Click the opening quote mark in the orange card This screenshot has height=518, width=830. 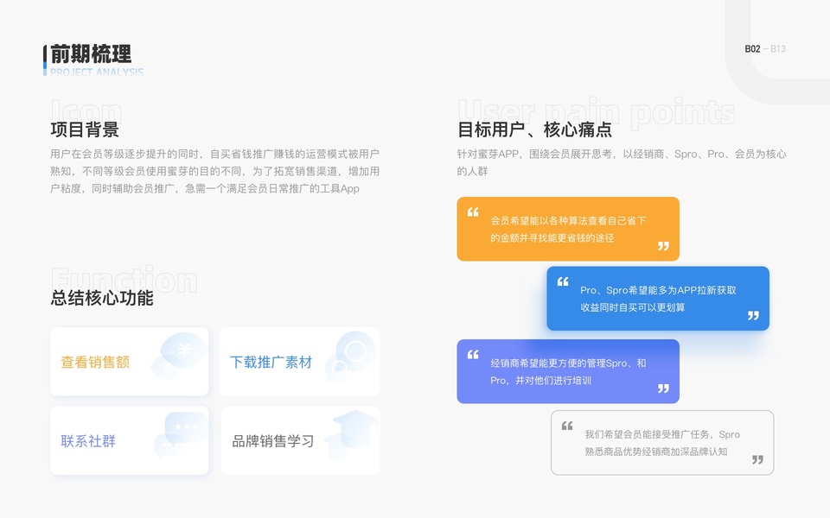[x=473, y=212]
